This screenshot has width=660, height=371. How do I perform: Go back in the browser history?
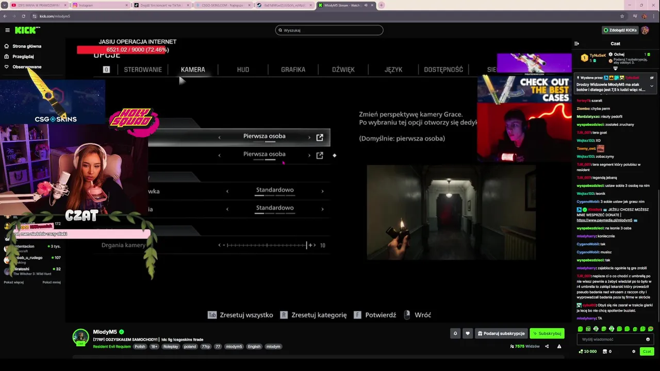[5, 16]
